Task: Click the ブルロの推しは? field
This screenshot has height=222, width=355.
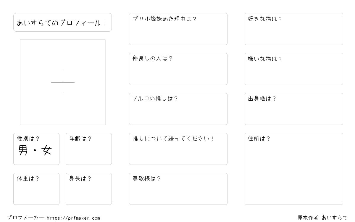Action: pyautogui.click(x=178, y=109)
